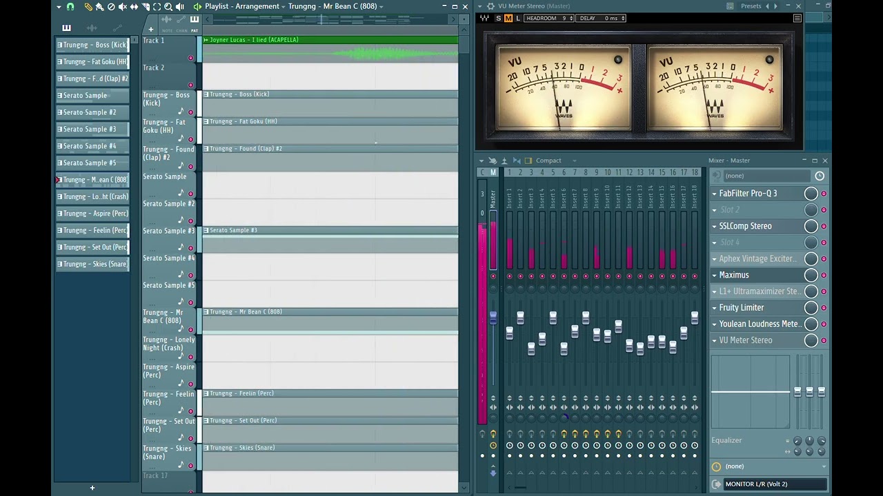Expand the Maximus slot menu arrow
The height and width of the screenshot is (496, 883).
[x=715, y=276]
